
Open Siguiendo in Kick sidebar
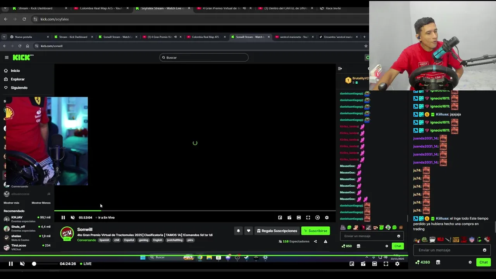(x=15, y=88)
